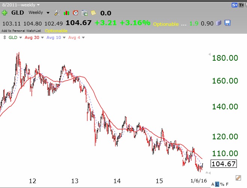Screen dimensions: 247x188
Task: Click the gray T dropdown icon
Action: 241,5
